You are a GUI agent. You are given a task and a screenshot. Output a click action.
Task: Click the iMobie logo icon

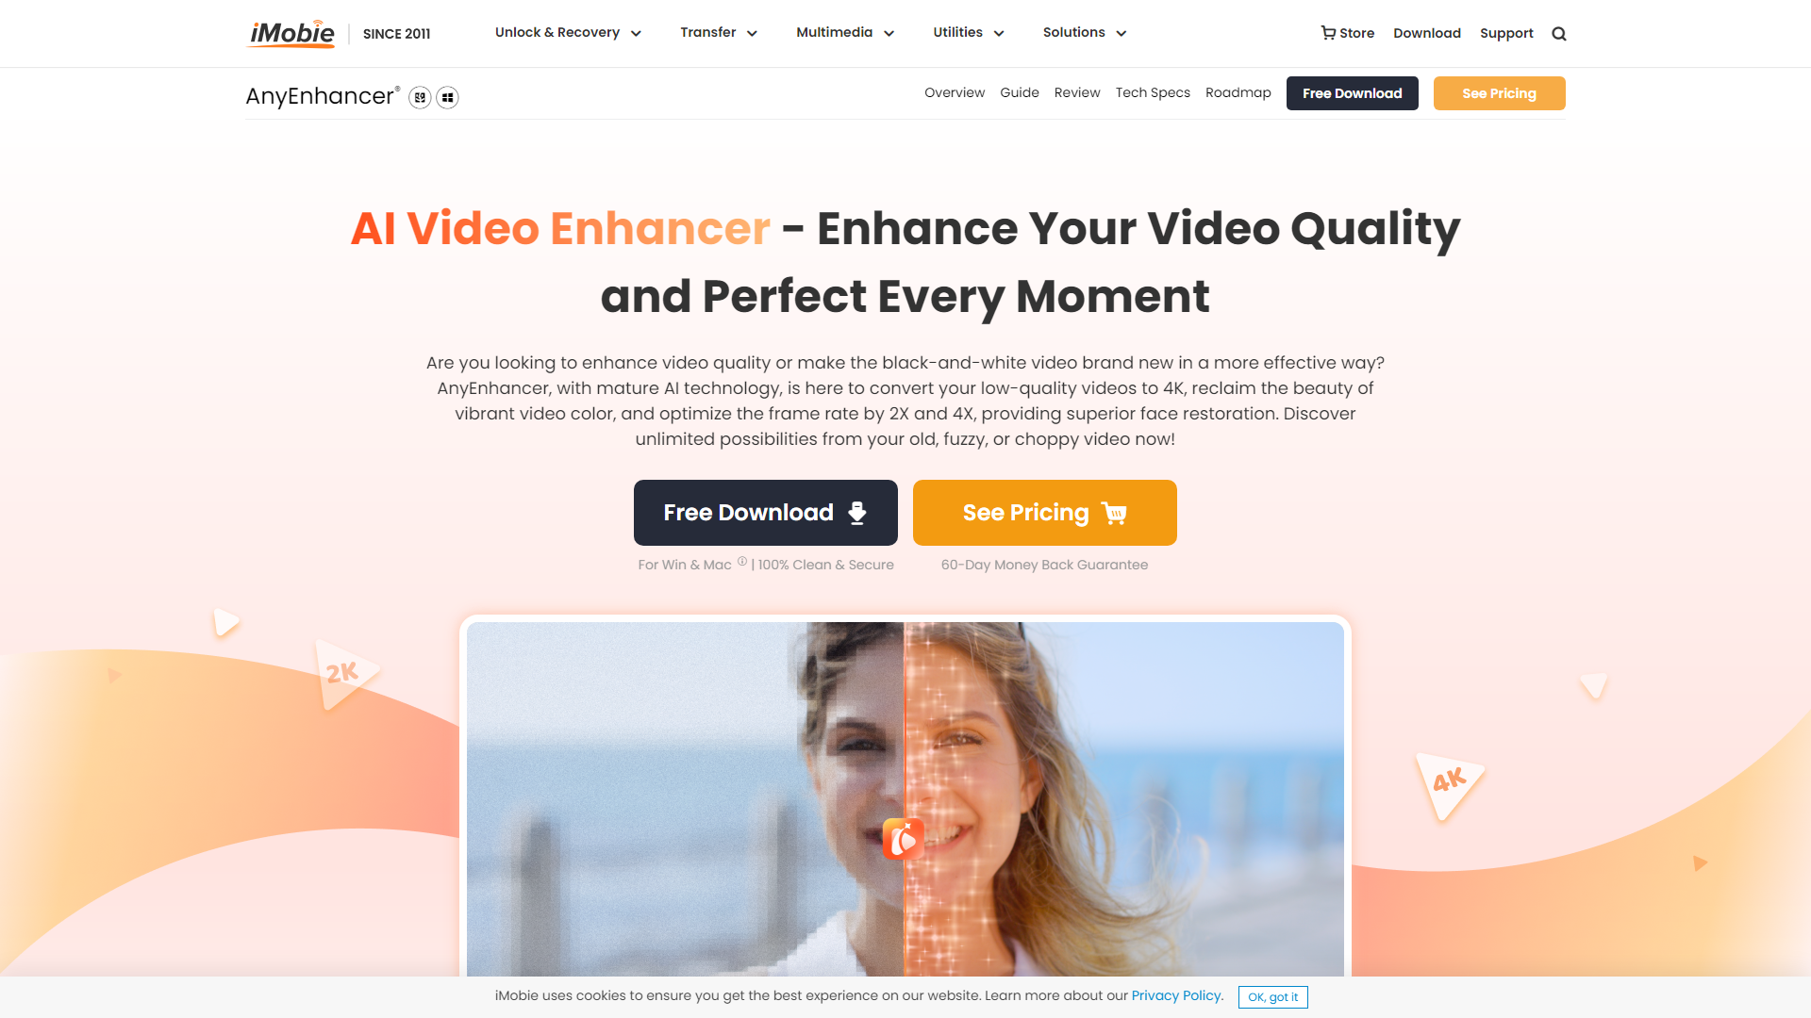[292, 34]
